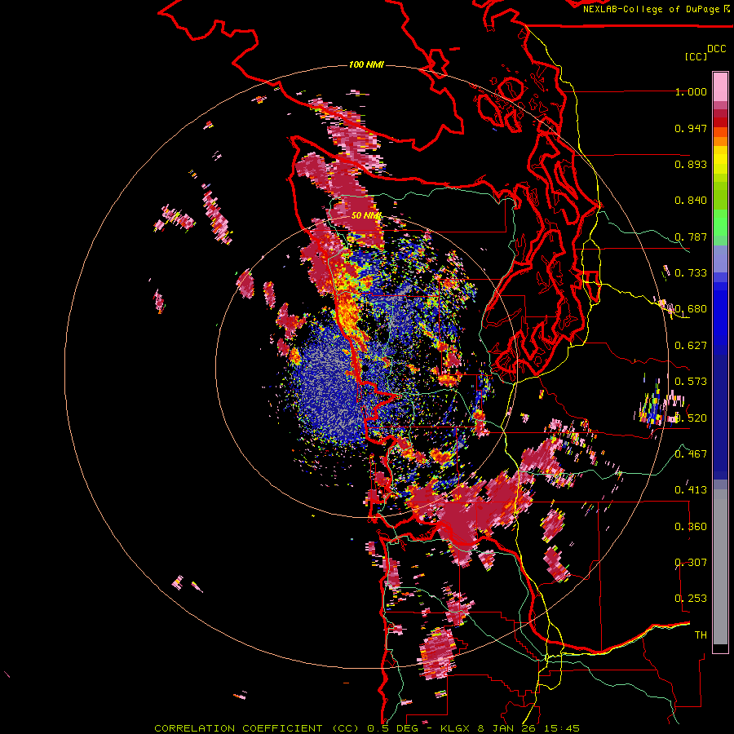Click the 0.413 legend value
734x734 pixels.
[x=691, y=490]
